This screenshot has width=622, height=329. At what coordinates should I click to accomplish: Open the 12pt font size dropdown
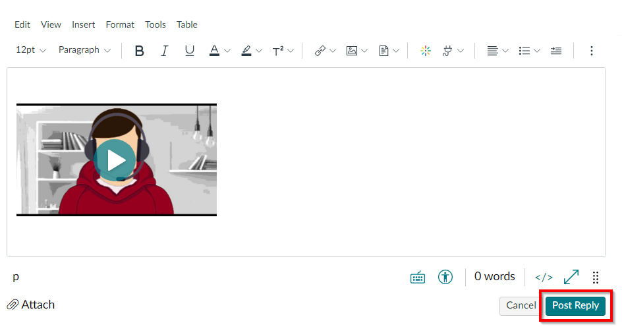coord(31,50)
